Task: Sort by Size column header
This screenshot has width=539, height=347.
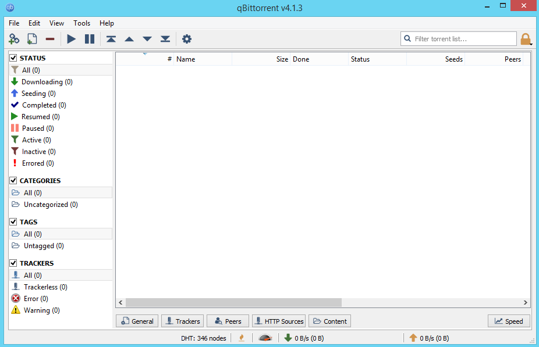Action: tap(261, 59)
